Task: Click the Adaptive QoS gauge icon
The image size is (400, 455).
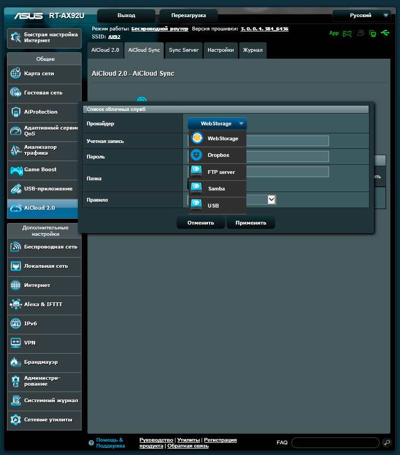Action: click(x=15, y=131)
